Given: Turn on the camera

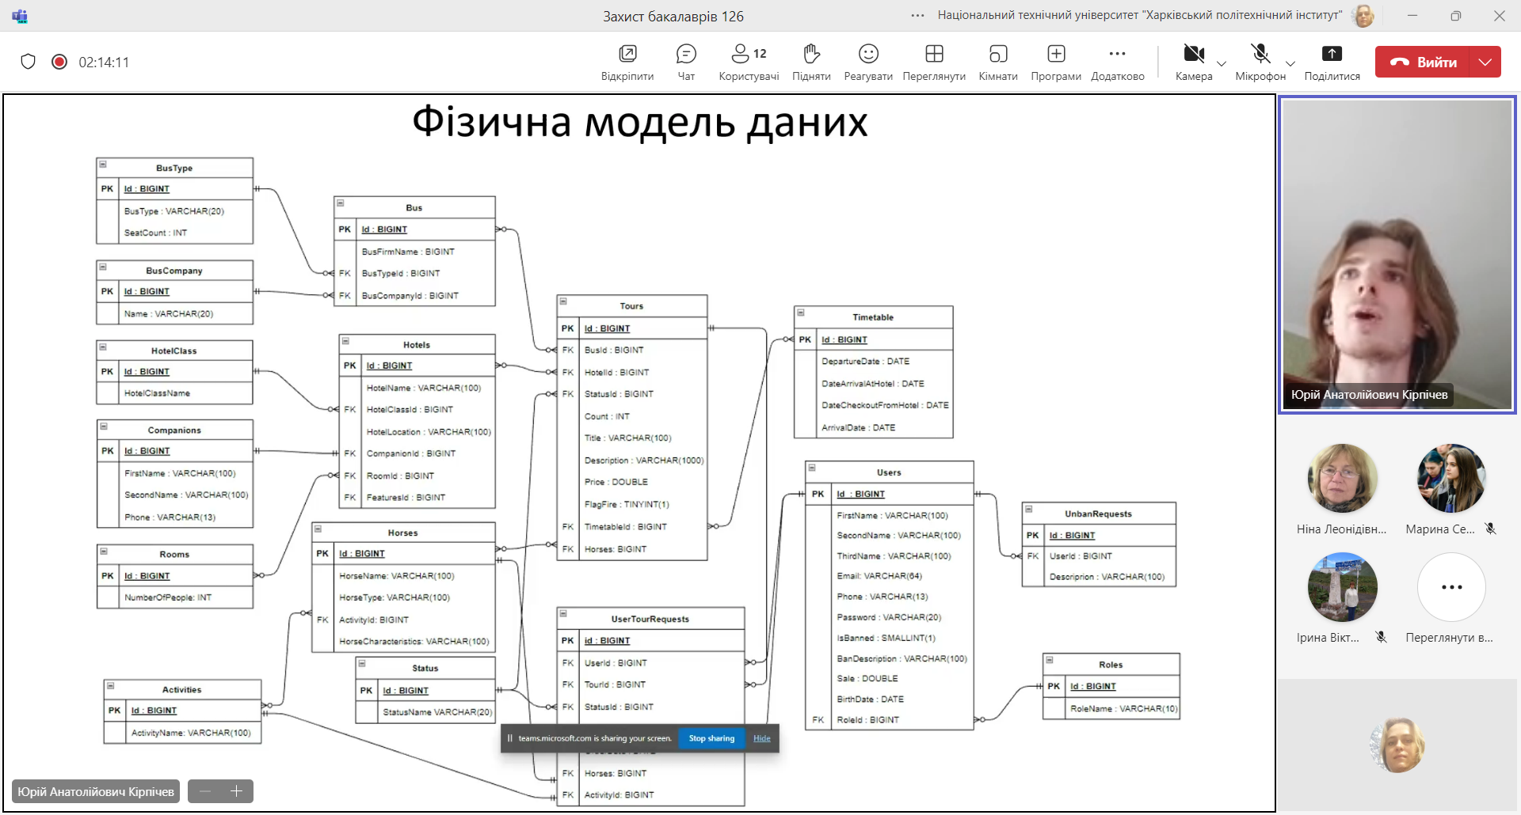Looking at the screenshot, I should (x=1193, y=62).
